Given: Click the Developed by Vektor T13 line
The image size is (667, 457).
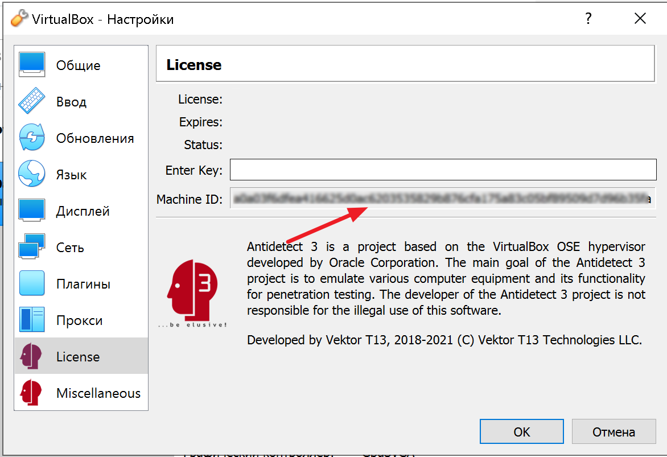Looking at the screenshot, I should pyautogui.click(x=444, y=340).
